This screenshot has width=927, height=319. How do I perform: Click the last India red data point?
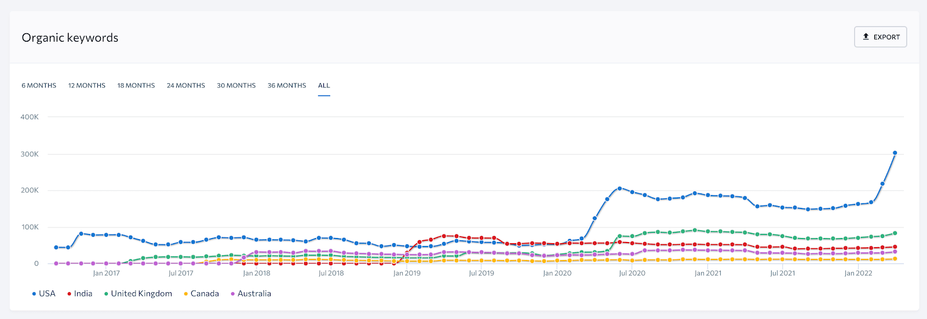pyautogui.click(x=895, y=247)
